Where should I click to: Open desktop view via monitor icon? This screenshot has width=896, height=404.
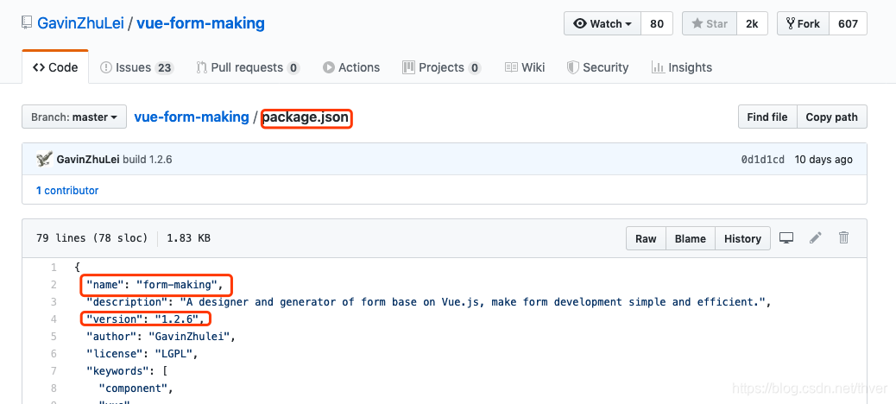pos(787,238)
